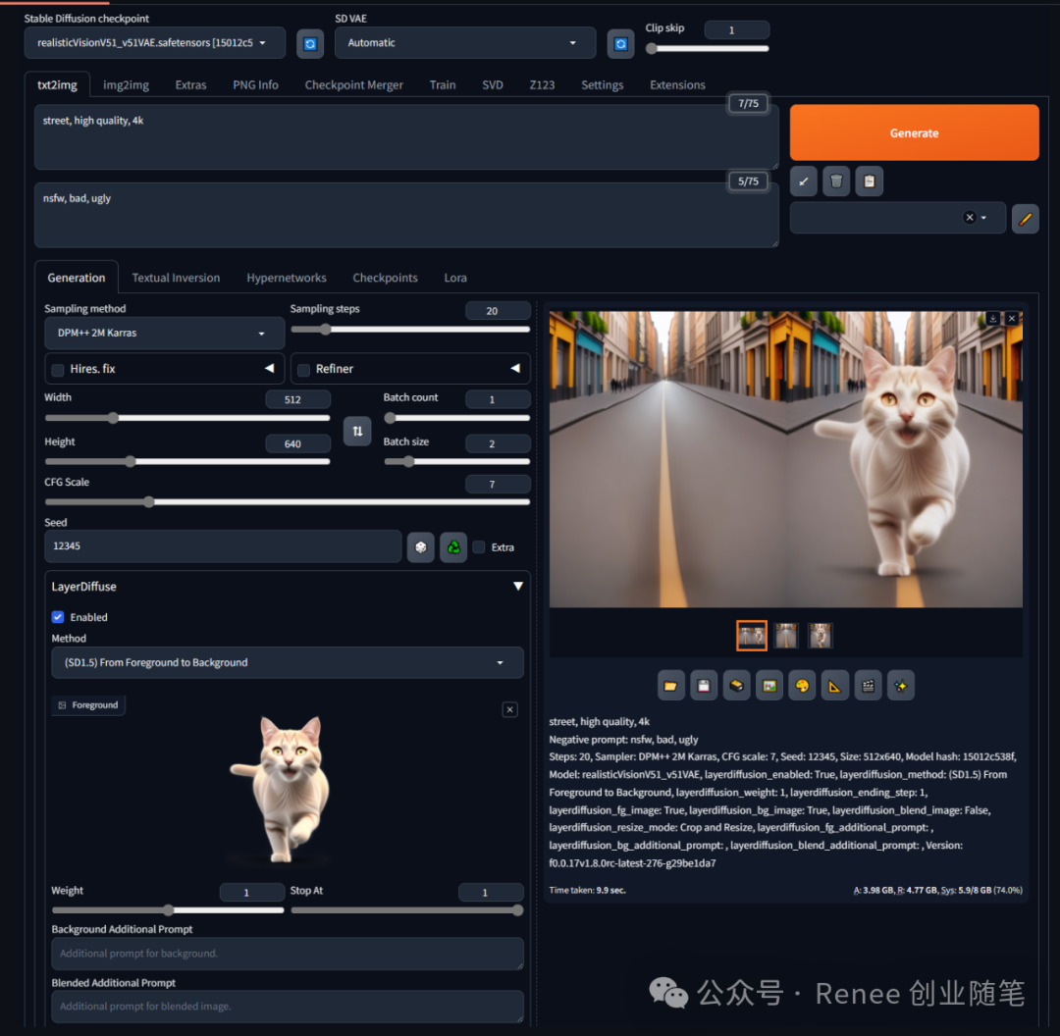This screenshot has height=1036, width=1060.
Task: Click the CFG Scale slider
Action: (287, 502)
